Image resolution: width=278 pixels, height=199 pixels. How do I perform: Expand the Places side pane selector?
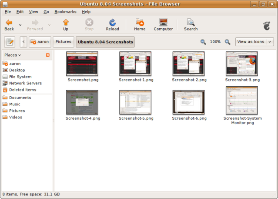13,55
